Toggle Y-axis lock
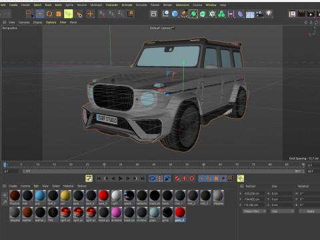Viewport: 320px width, 240px height. (111, 14)
